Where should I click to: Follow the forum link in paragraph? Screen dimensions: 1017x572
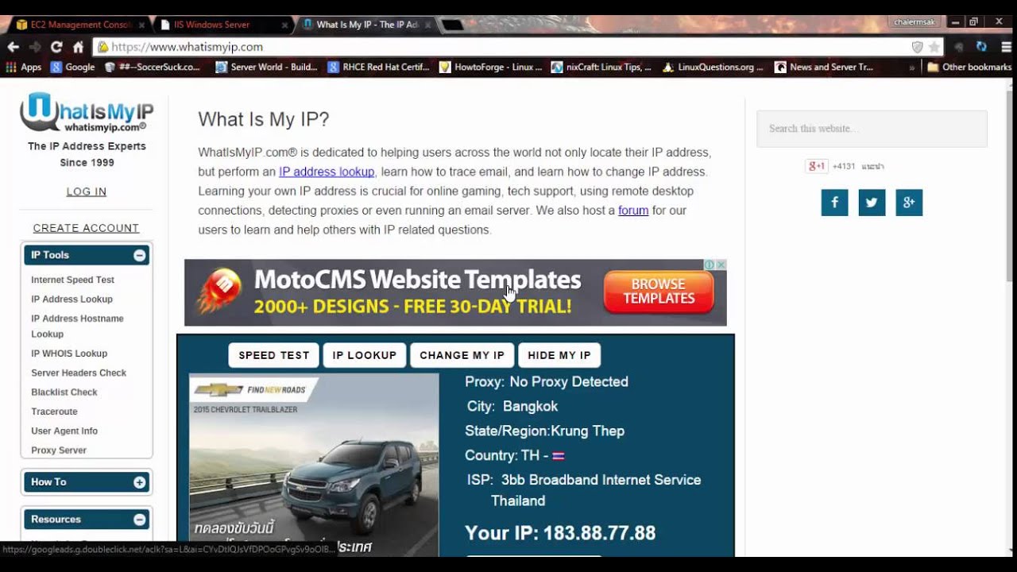[x=633, y=211]
